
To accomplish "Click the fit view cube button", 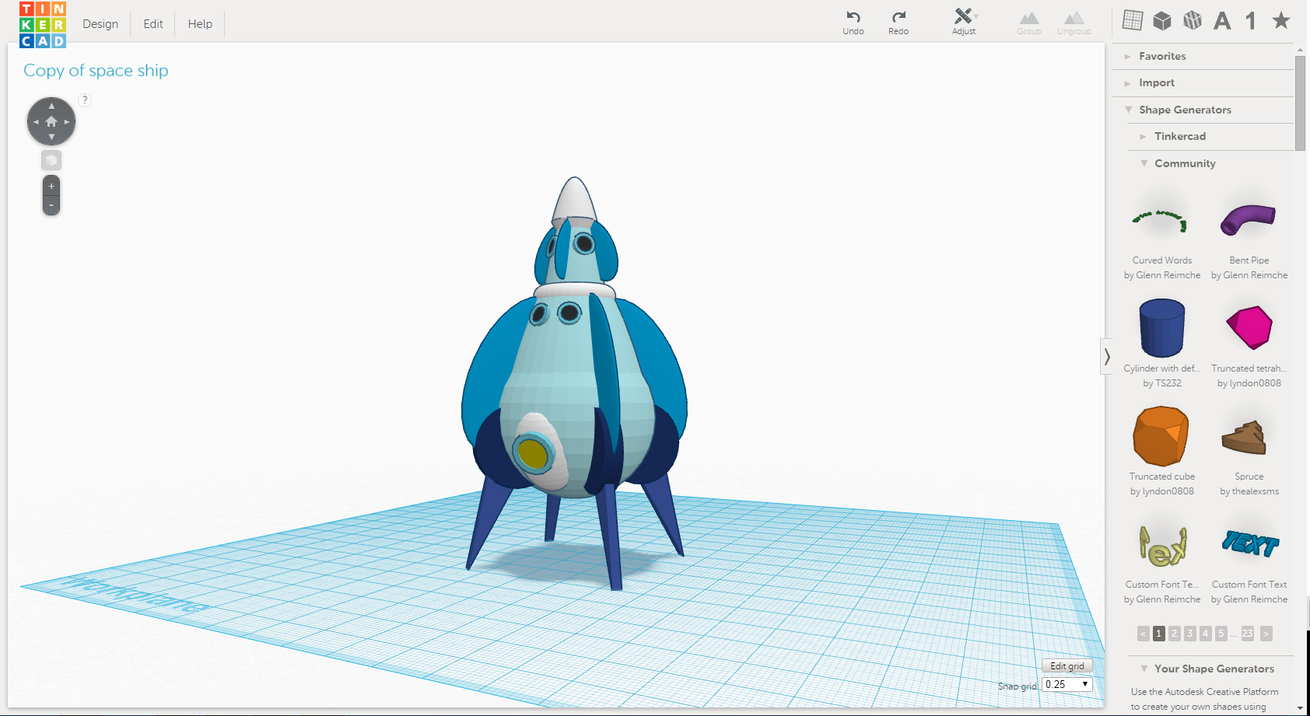I will point(51,160).
